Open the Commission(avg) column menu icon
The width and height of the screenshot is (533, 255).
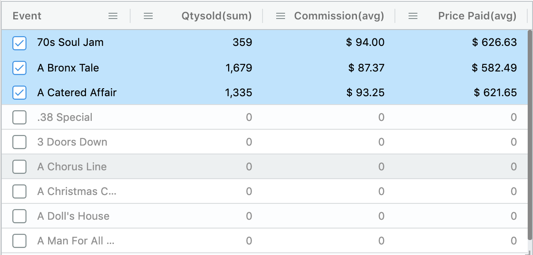pyautogui.click(x=281, y=16)
